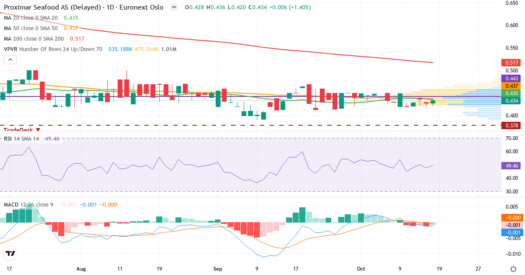This screenshot has width=525, height=275.
Task: Click the purple 0.443 price label
Action: tap(512, 78)
